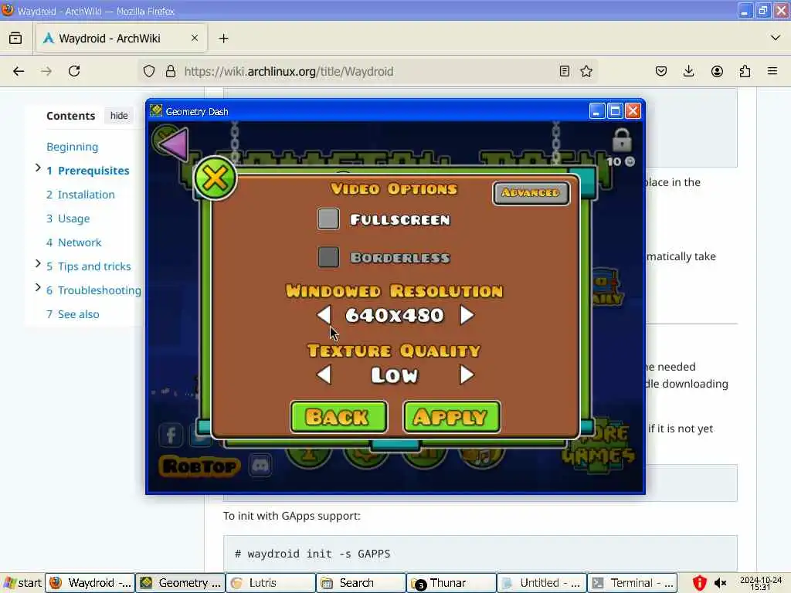Go to 6 Troubleshooting section
This screenshot has width=791, height=593.
point(93,290)
